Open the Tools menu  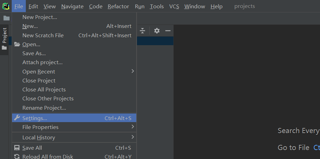click(x=157, y=6)
